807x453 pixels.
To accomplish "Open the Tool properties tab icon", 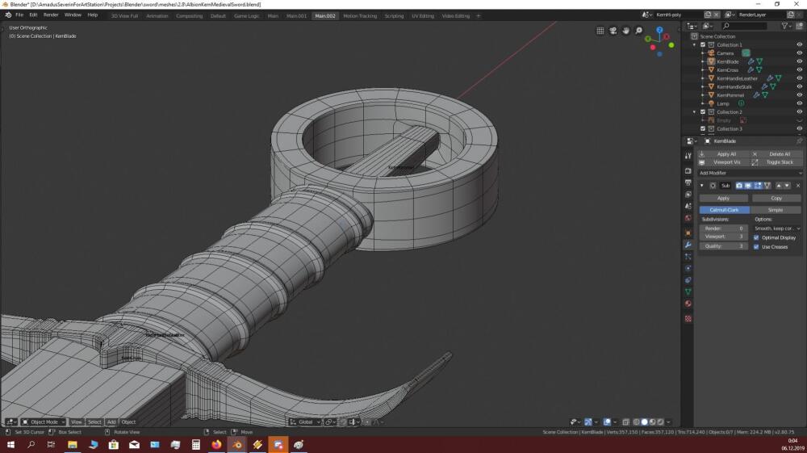I will click(688, 156).
